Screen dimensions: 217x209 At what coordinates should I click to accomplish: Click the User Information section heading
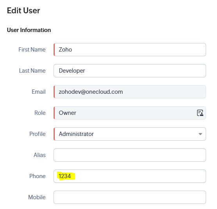(29, 30)
